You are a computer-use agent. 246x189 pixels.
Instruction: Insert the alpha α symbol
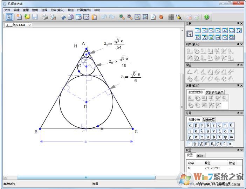click(x=190, y=125)
